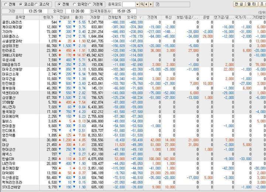Select the 한솔CSN stock row
This screenshot has width=266, height=192.
point(134,159)
